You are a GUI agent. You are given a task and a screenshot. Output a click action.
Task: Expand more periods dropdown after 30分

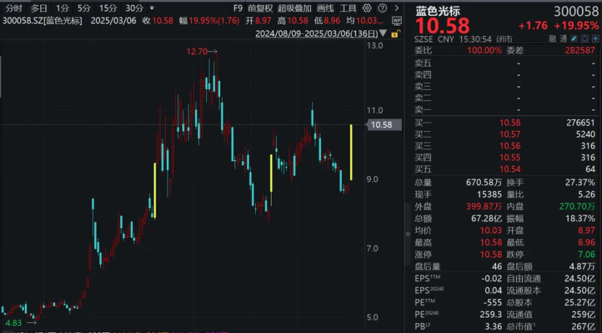(x=151, y=9)
